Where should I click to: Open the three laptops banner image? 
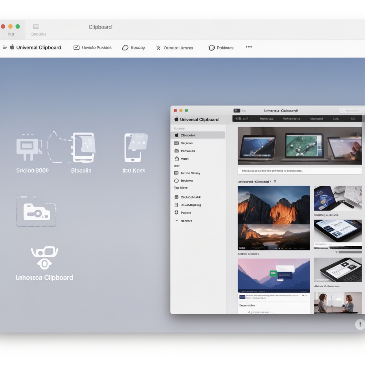299,146
